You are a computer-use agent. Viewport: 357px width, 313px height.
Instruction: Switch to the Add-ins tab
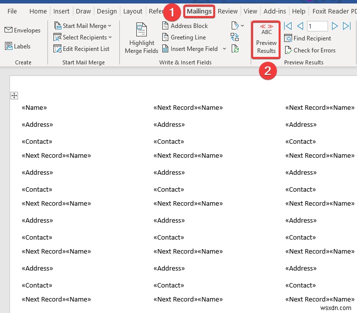275,11
